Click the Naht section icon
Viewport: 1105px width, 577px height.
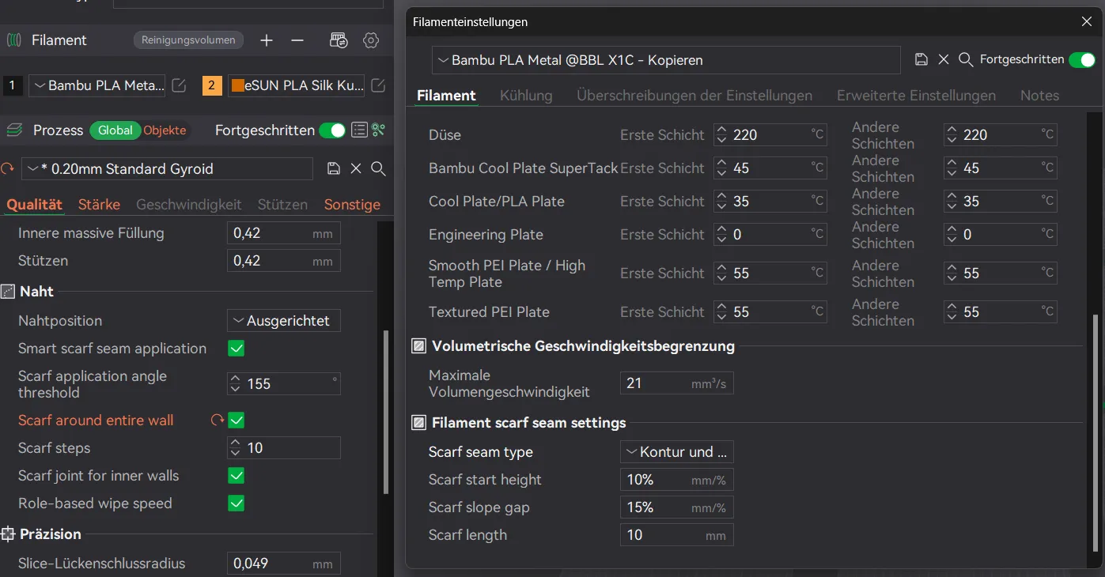[x=8, y=292]
